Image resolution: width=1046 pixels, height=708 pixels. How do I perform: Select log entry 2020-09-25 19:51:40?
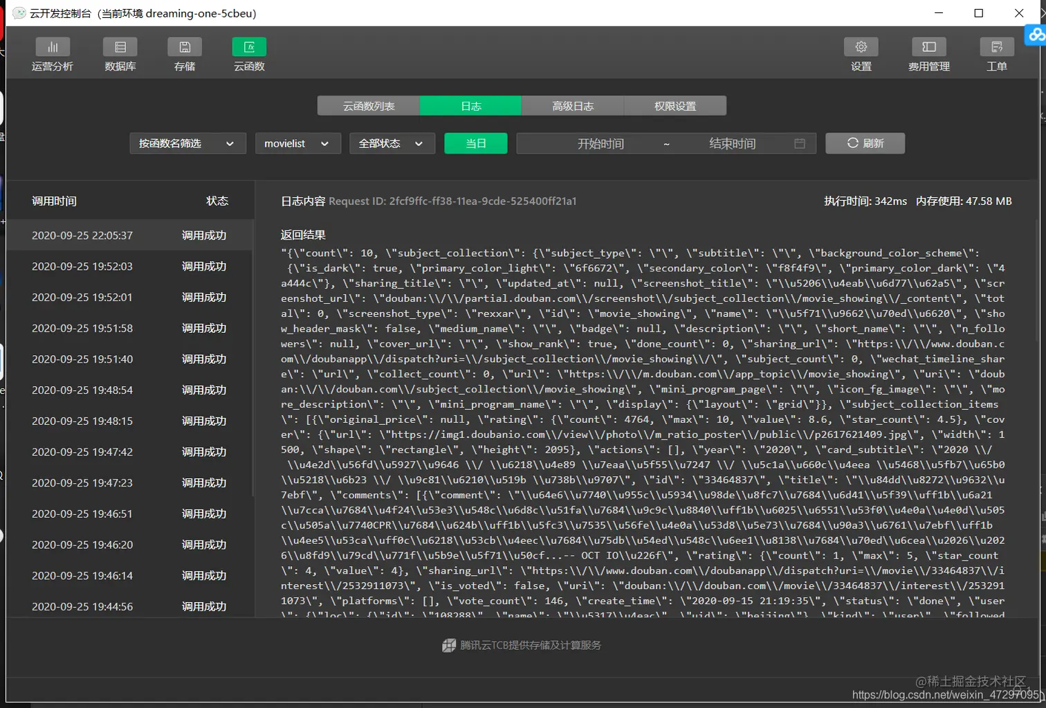[x=130, y=359]
